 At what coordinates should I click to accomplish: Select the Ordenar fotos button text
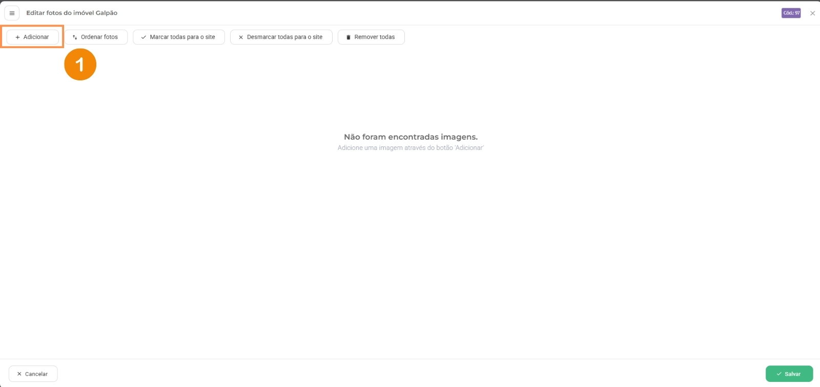click(x=99, y=37)
